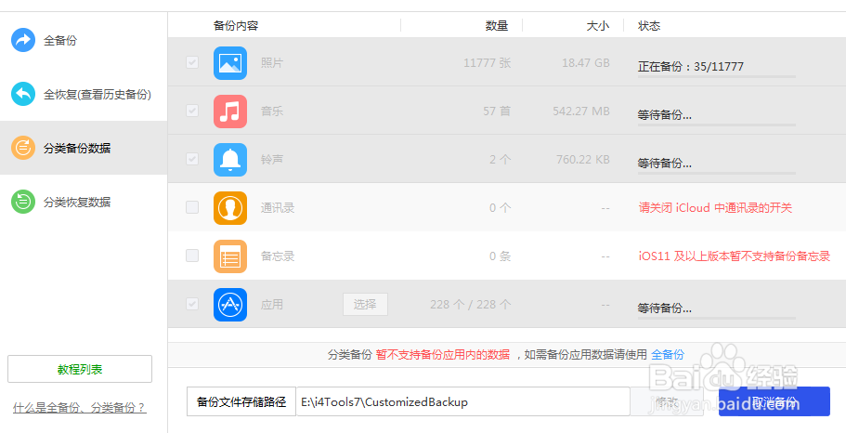Check the Notes (备忘录) checkbox
The width and height of the screenshot is (846, 433).
tap(192, 256)
